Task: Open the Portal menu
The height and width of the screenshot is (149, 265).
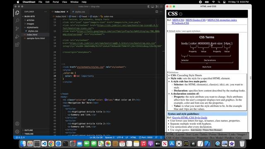Action: coord(55,2)
